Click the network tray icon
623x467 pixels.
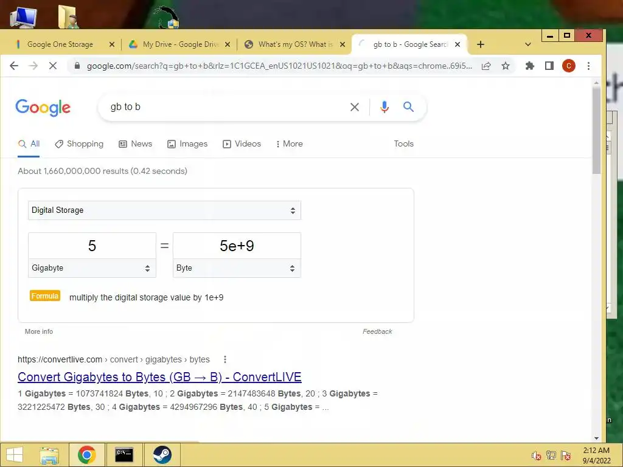click(551, 455)
